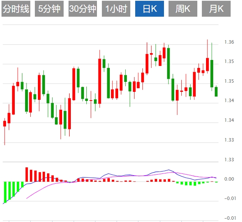Click the leftmost green MACD histogram bar
Viewport: 242px width, 222px height.
point(5,192)
